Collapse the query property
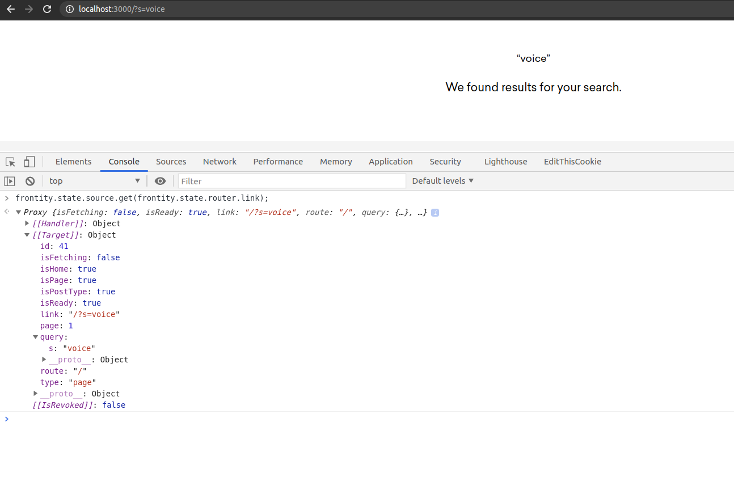This screenshot has width=734, height=490. click(x=35, y=337)
